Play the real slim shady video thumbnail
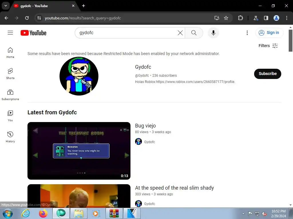The height and width of the screenshot is (219, 293). tap(79, 196)
